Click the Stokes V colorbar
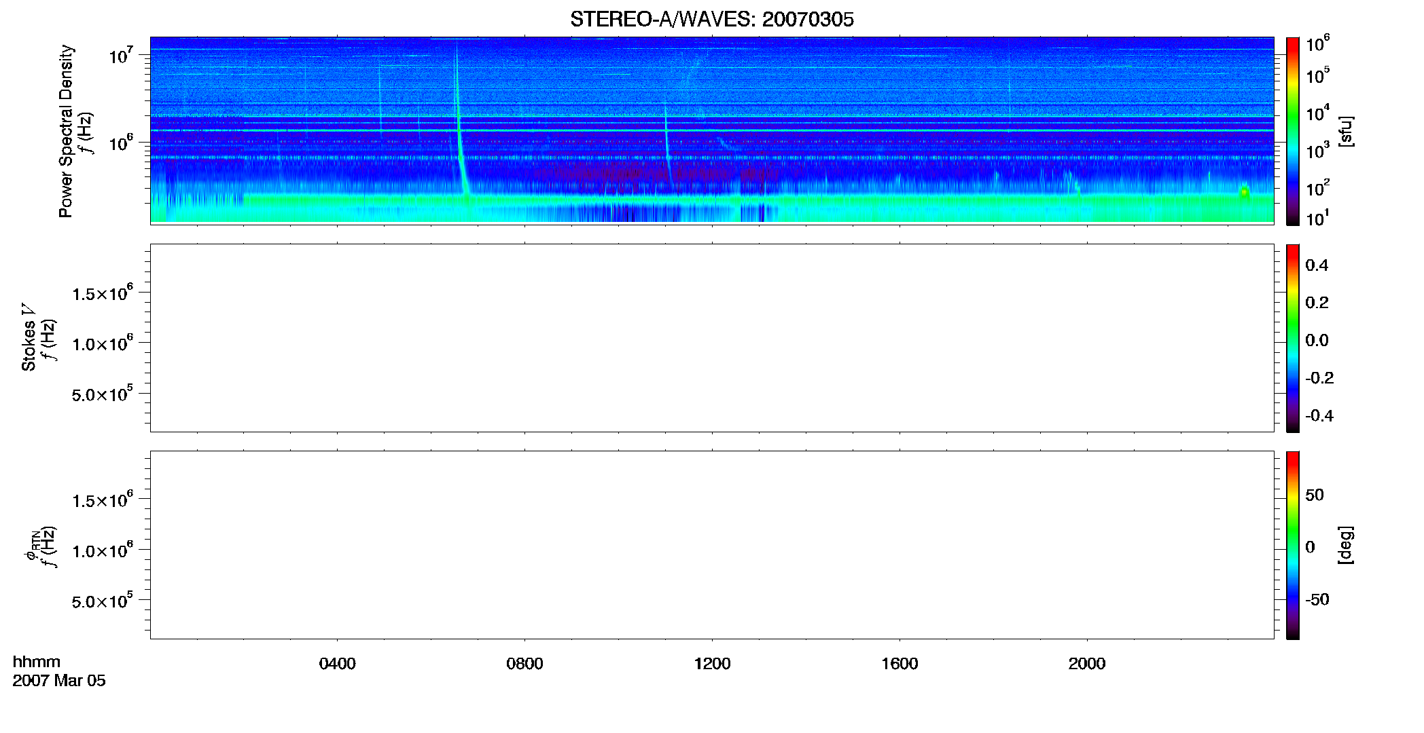Viewport: 1424px width, 733px height. 1293,338
